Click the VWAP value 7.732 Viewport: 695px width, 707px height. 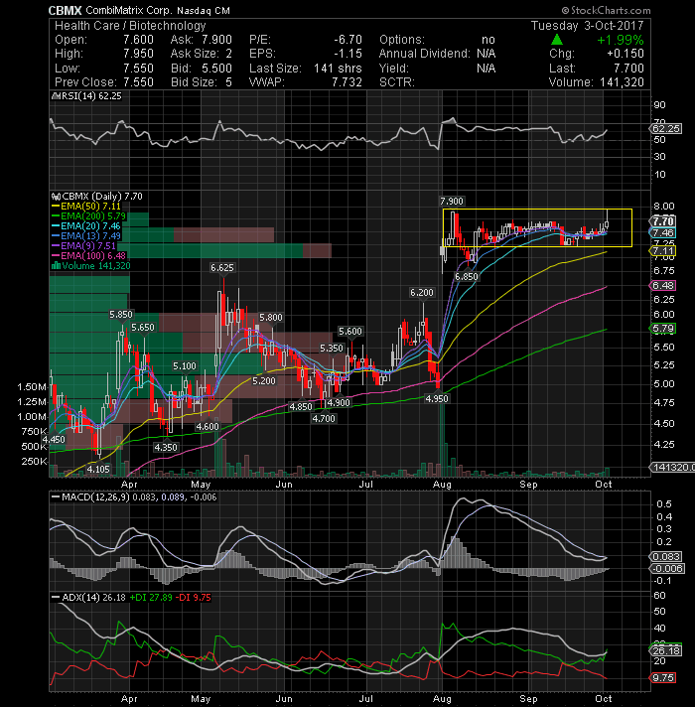(347, 82)
